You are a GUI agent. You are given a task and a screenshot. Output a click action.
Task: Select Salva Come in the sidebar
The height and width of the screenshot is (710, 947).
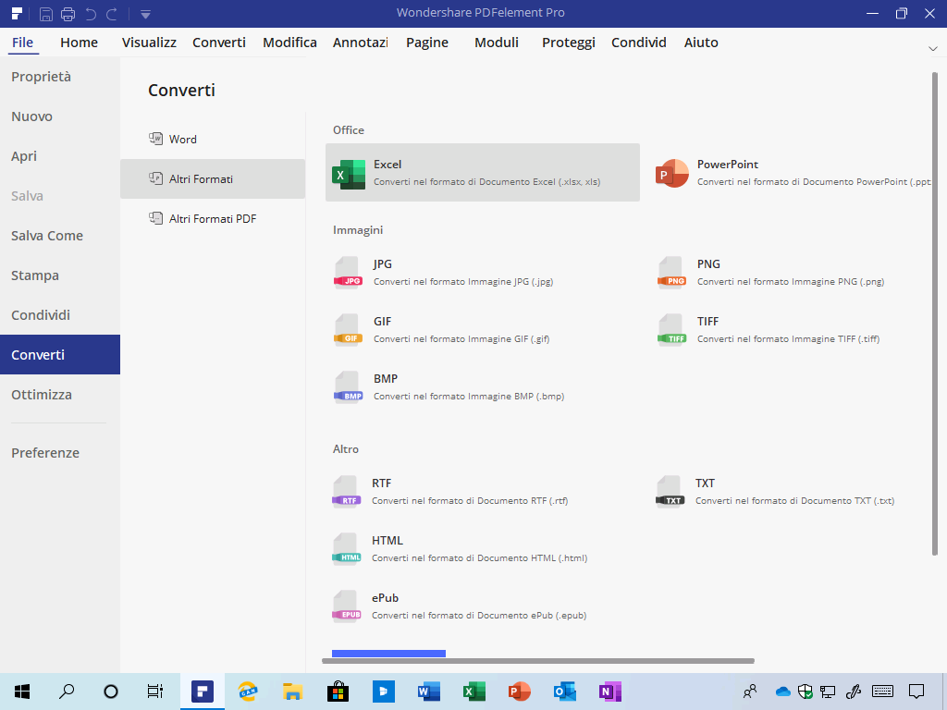(60, 236)
